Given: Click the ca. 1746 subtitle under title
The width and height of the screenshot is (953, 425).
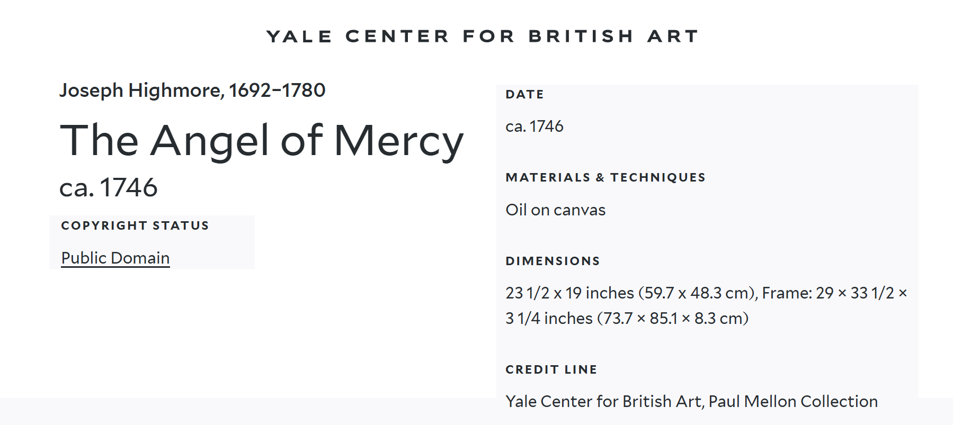Looking at the screenshot, I should pyautogui.click(x=109, y=187).
